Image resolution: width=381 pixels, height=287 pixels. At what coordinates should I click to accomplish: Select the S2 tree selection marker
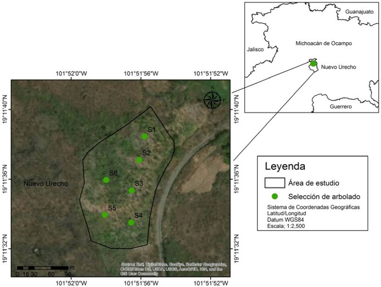pos(139,160)
